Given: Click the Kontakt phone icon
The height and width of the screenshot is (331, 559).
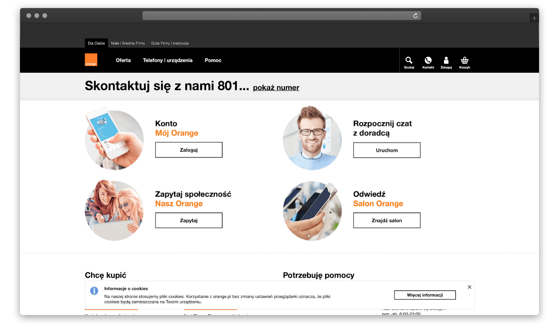Looking at the screenshot, I should 428,60.
